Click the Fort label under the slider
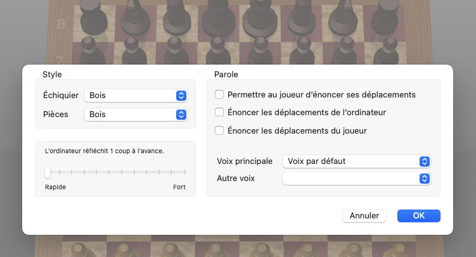The width and height of the screenshot is (476, 257). pyautogui.click(x=179, y=187)
